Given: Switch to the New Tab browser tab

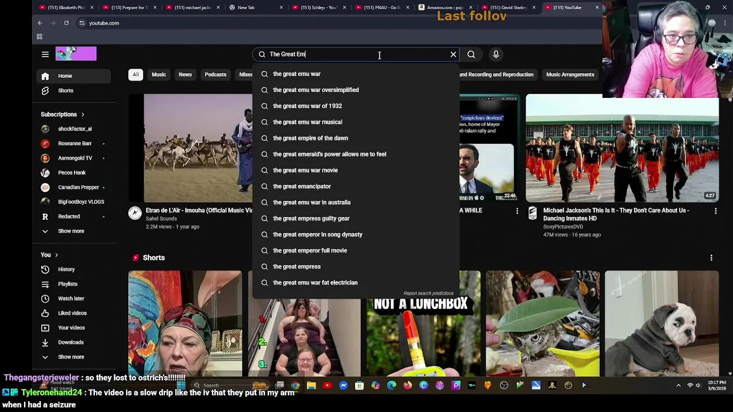Looking at the screenshot, I should [255, 7].
